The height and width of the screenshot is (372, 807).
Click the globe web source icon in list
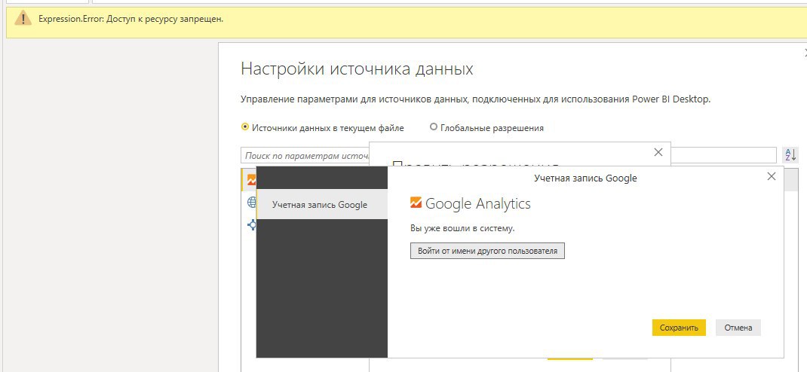[x=252, y=203]
